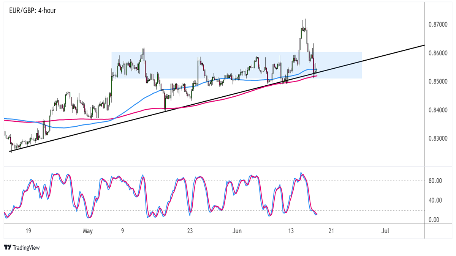Viewport: 456px width, 256px height.
Task: Click the 19 date label on time axis
Action: [x=28, y=231]
